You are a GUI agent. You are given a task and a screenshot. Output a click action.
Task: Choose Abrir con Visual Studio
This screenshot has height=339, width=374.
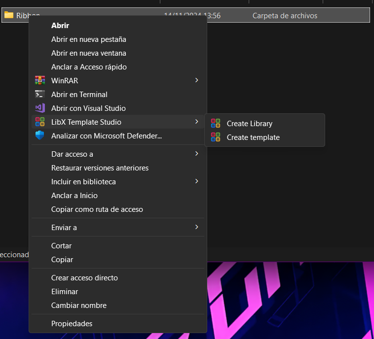click(x=118, y=108)
